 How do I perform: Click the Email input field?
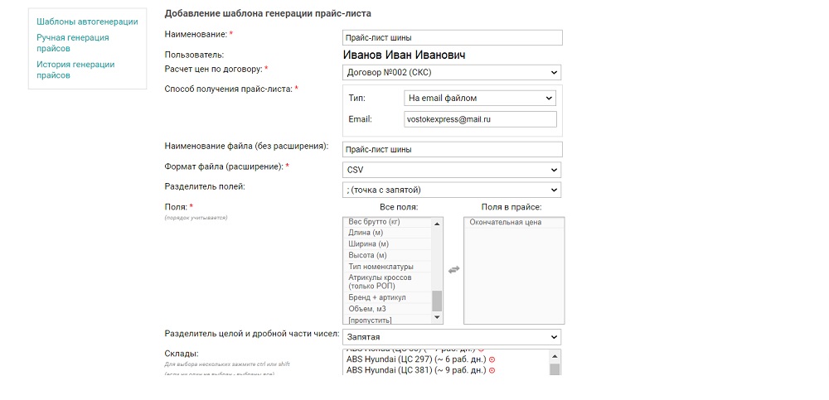pos(480,119)
